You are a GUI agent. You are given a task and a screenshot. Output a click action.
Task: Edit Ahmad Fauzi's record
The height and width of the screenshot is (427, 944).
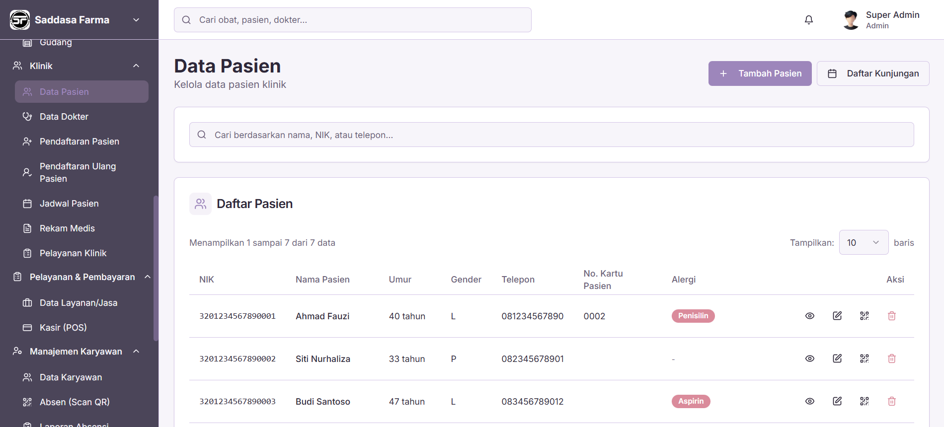click(837, 316)
